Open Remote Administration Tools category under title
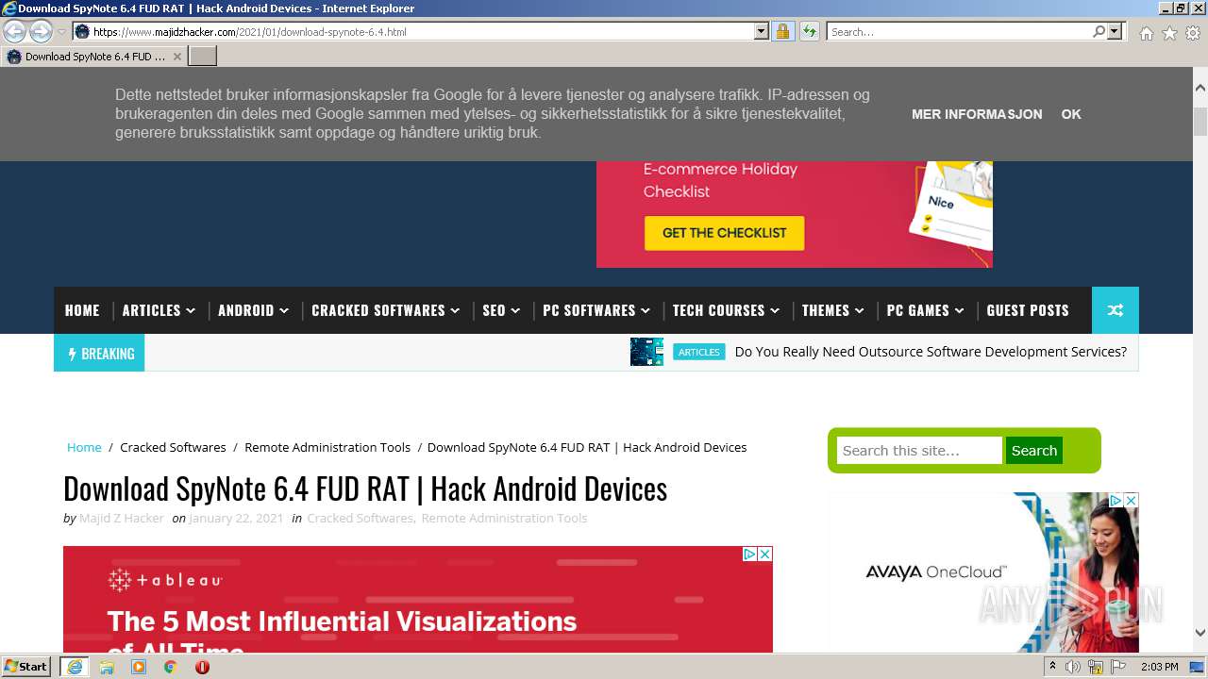Image resolution: width=1208 pixels, height=679 pixels. pyautogui.click(x=504, y=518)
